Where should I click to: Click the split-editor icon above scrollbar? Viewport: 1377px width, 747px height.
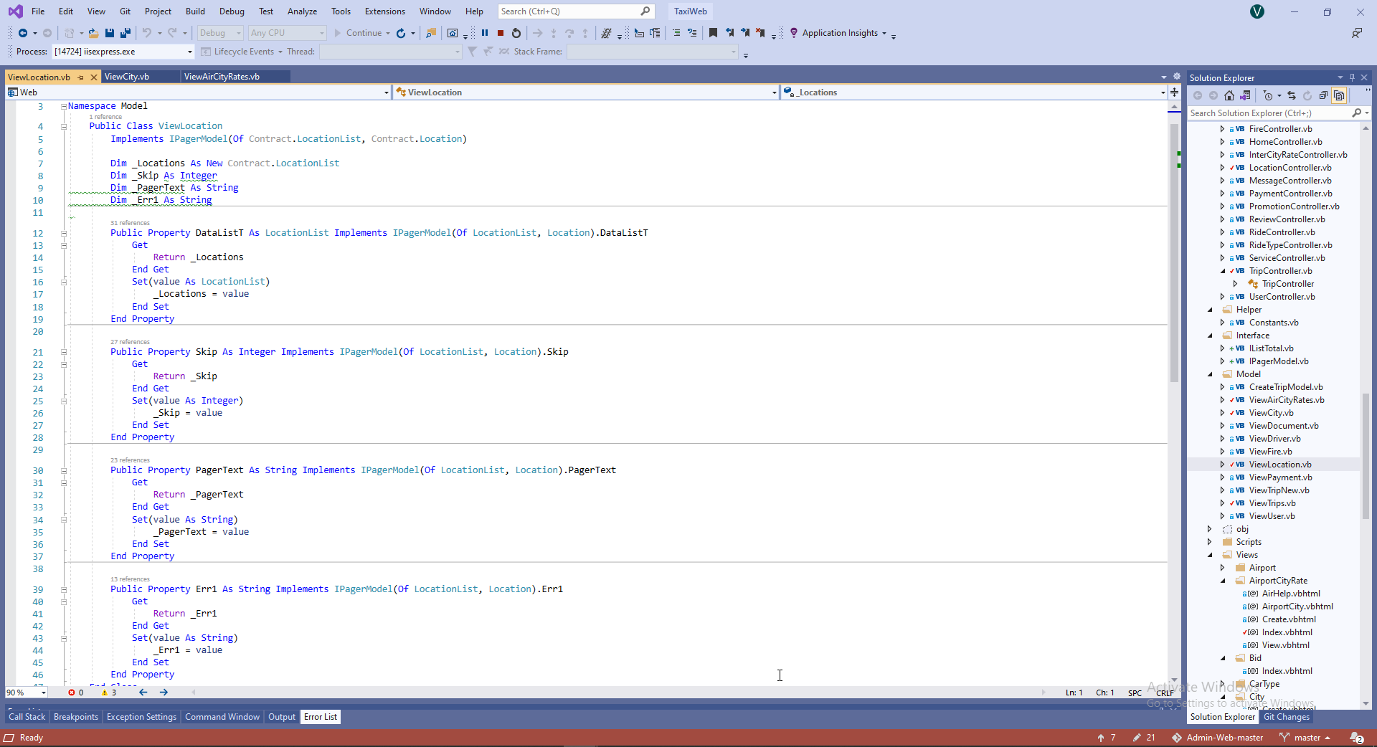pyautogui.click(x=1174, y=92)
